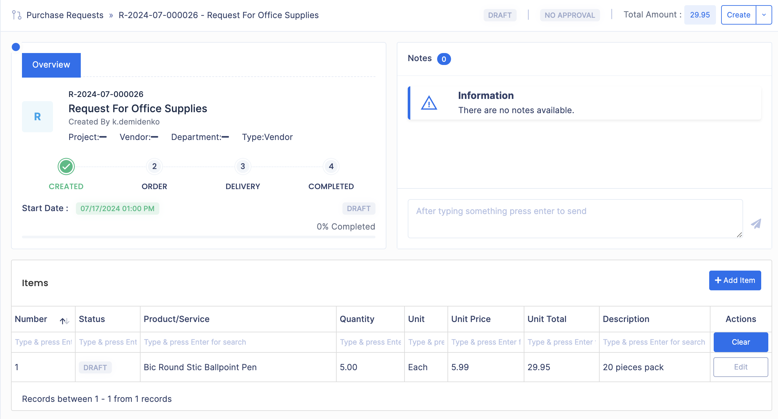Click the notes message text area
Viewport: 778px width, 419px height.
pos(575,219)
